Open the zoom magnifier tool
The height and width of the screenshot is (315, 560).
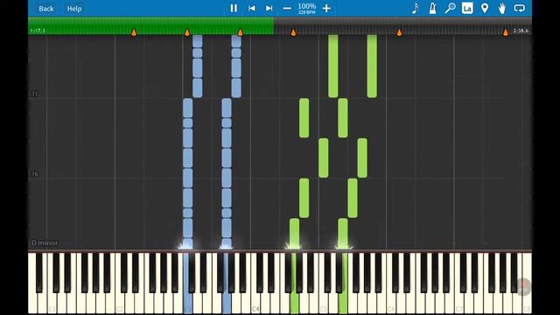click(450, 8)
